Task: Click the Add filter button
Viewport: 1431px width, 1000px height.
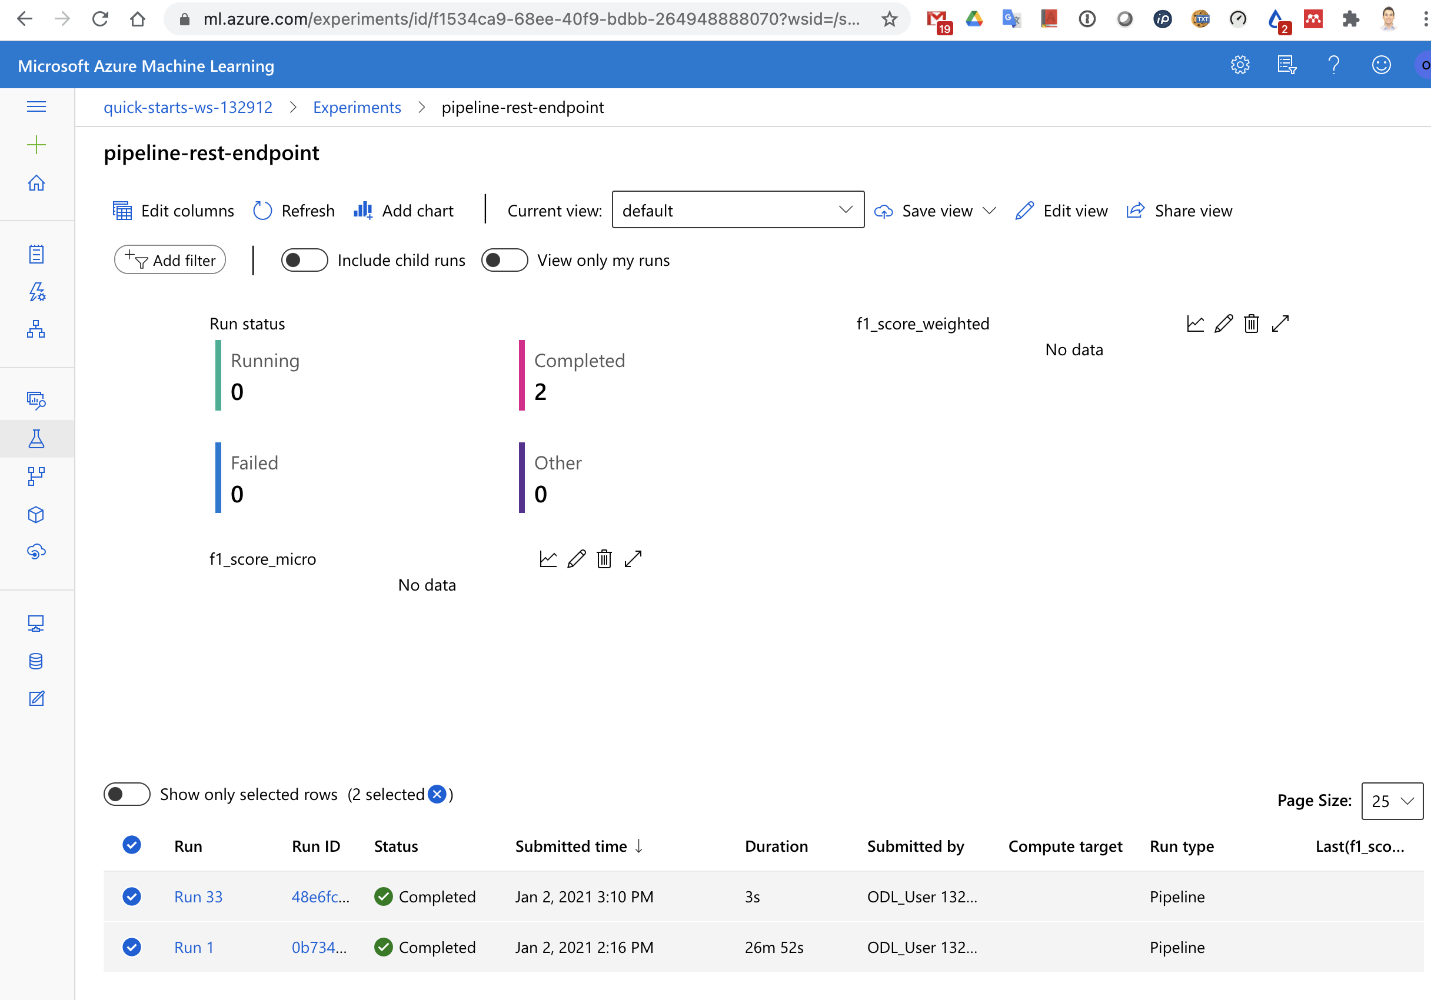Action: (x=169, y=260)
